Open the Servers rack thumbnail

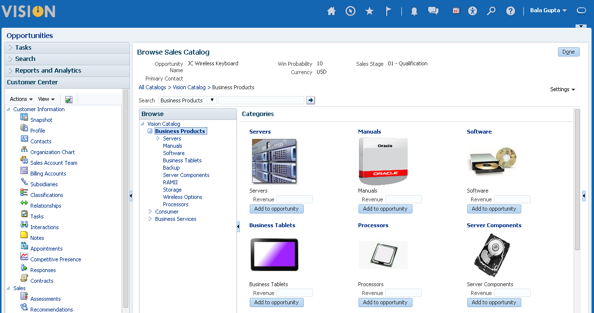pyautogui.click(x=274, y=161)
